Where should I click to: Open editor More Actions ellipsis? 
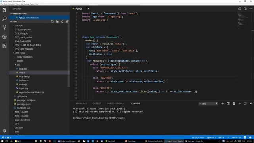tap(251, 8)
